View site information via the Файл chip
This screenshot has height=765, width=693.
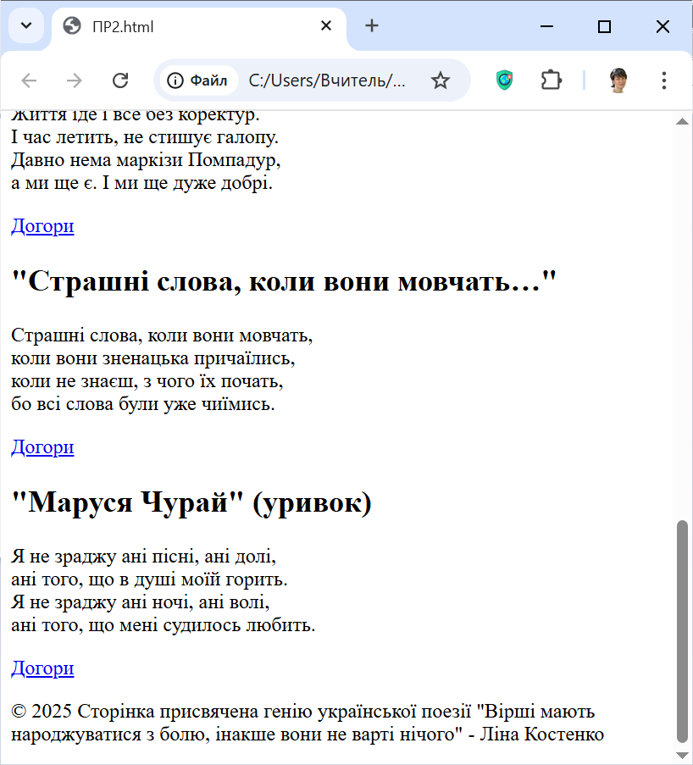(x=198, y=80)
